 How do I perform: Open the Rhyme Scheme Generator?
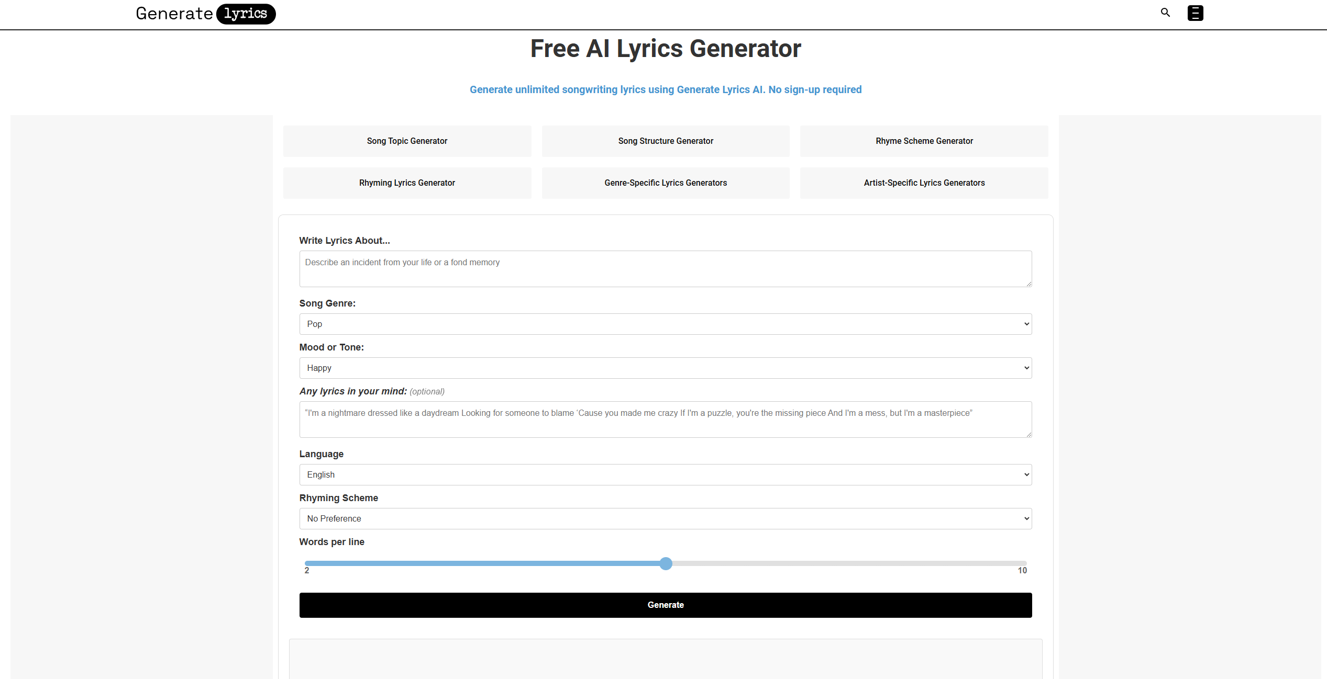click(x=924, y=141)
